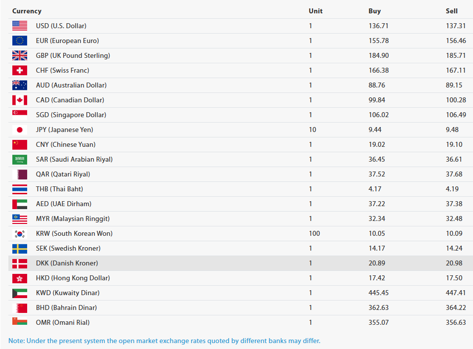This screenshot has width=473, height=349.
Task: Click the DKK (Danish Kroner) highlighted row text
Action: coord(67,263)
